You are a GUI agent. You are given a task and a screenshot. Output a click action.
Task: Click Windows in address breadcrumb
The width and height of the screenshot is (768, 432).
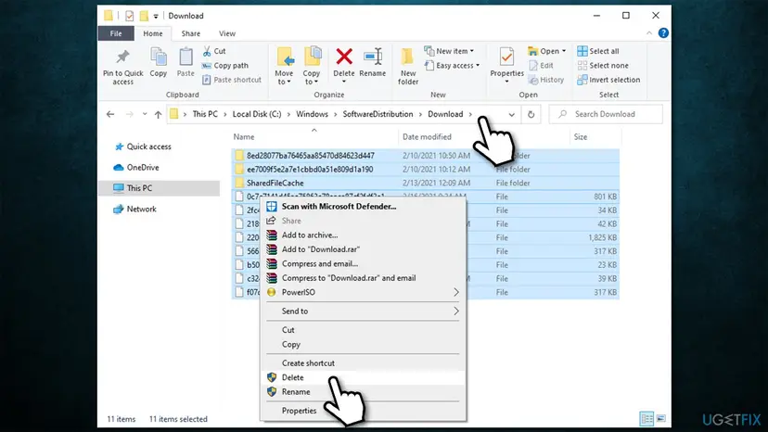pyautogui.click(x=312, y=114)
